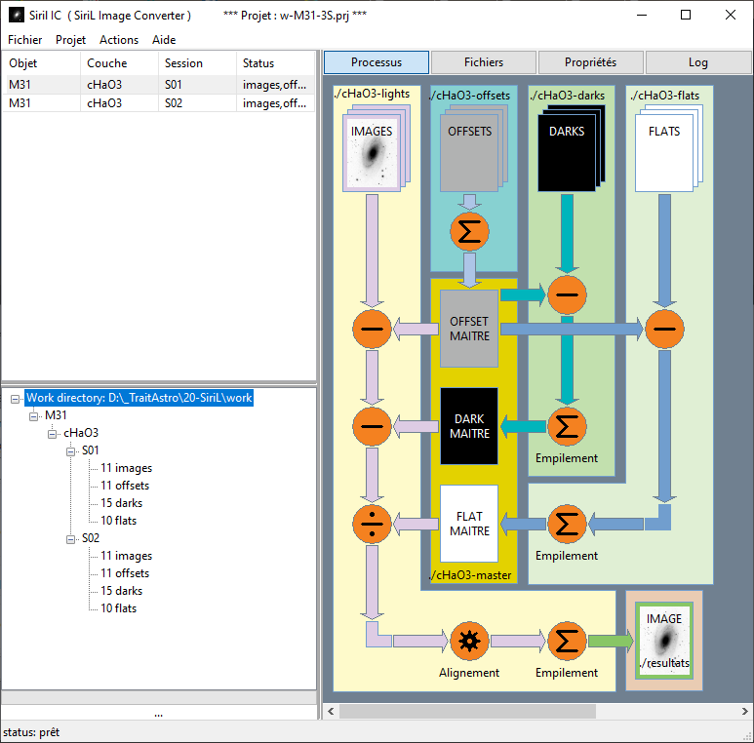Collapse the S02 session node
The height and width of the screenshot is (743, 754).
(70, 539)
